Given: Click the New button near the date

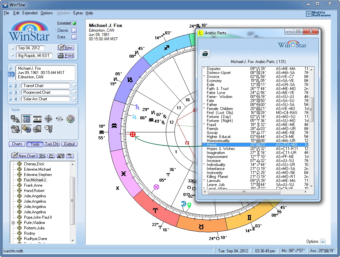Looking at the screenshot, I should click(x=66, y=48).
